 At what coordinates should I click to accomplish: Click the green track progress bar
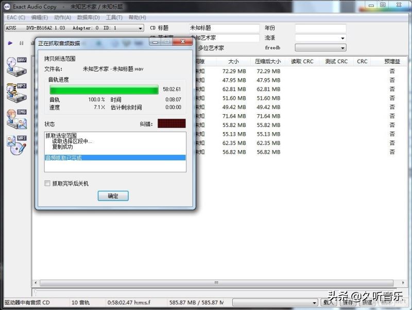(x=104, y=89)
